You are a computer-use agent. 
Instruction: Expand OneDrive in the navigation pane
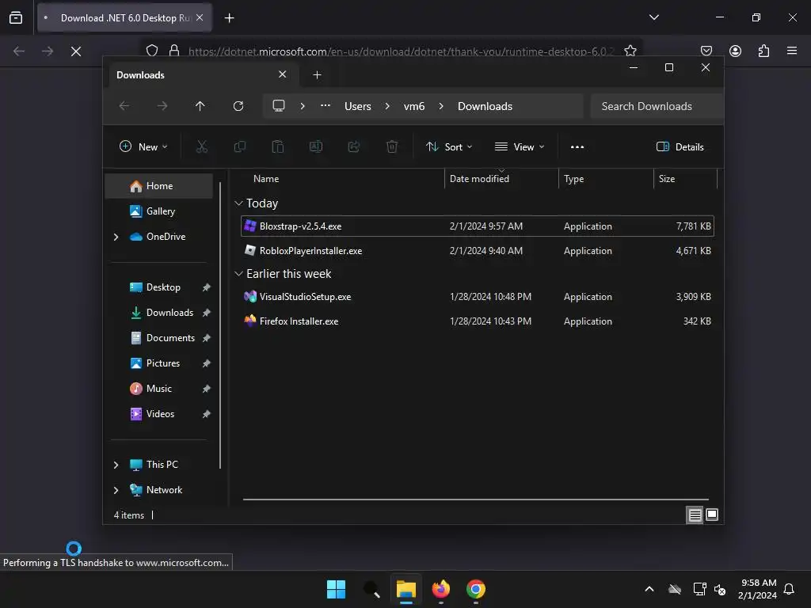pos(116,237)
